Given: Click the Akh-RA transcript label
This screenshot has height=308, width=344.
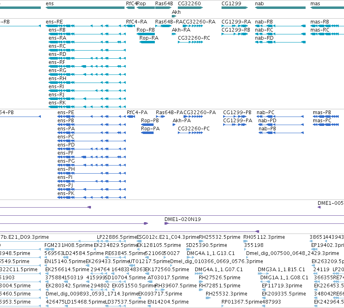Looking at the screenshot, I should pyautogui.click(x=181, y=30).
